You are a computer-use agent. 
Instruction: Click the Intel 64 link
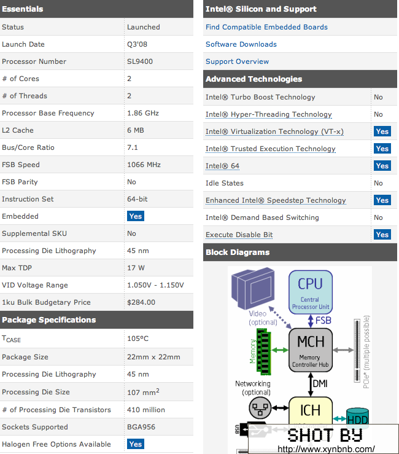pos(222,166)
